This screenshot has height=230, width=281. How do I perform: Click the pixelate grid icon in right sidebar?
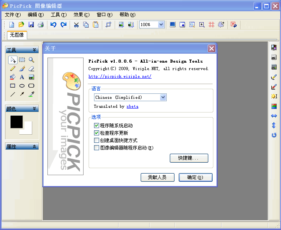tap(274, 67)
